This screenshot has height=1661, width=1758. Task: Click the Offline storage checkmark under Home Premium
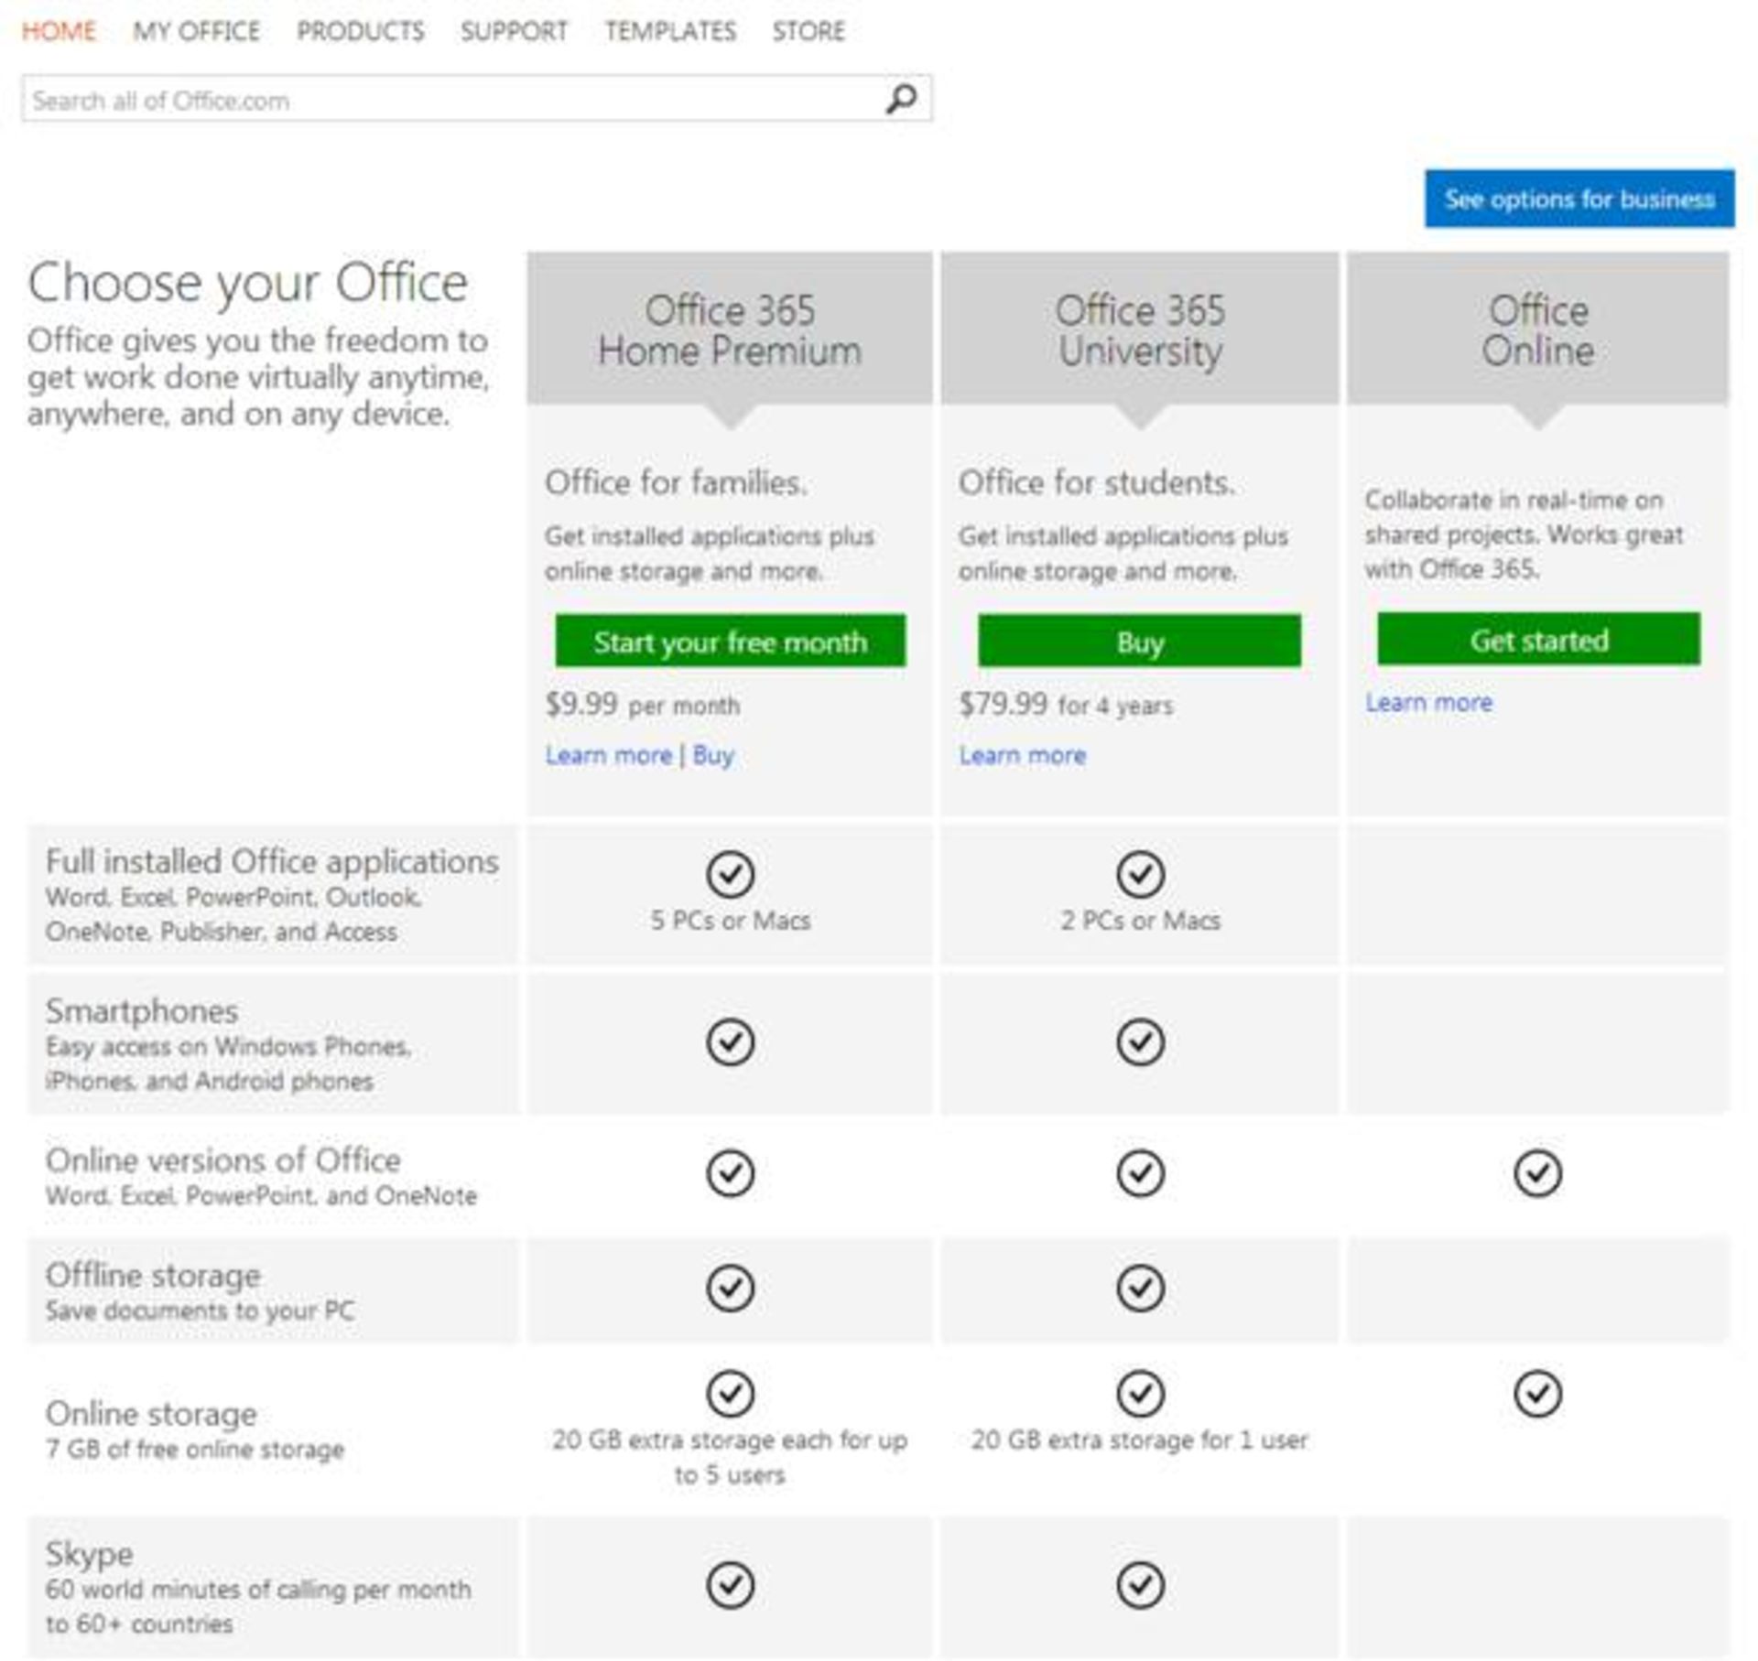pyautogui.click(x=730, y=1289)
